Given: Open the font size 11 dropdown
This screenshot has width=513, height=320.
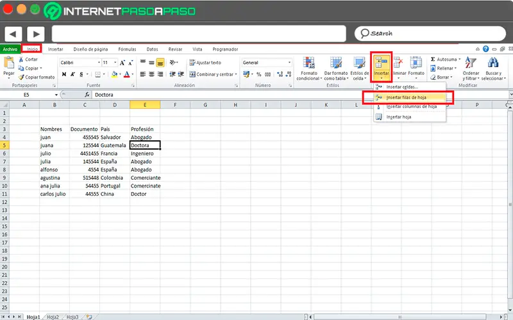Looking at the screenshot, I should click(x=115, y=62).
